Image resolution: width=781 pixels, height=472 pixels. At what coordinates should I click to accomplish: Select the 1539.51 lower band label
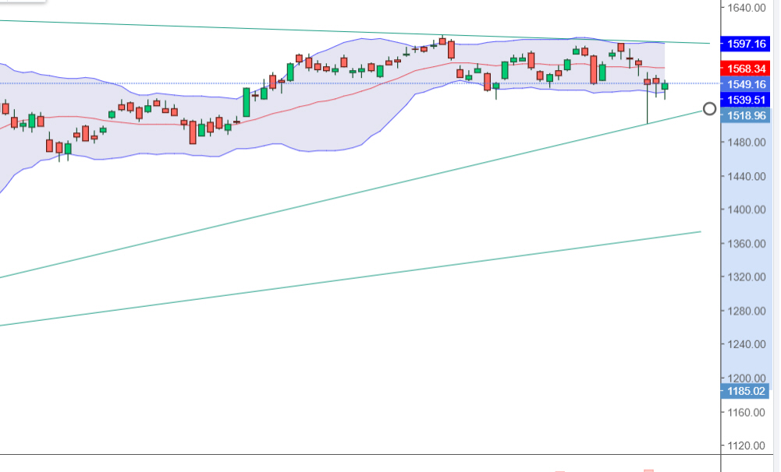click(x=746, y=100)
